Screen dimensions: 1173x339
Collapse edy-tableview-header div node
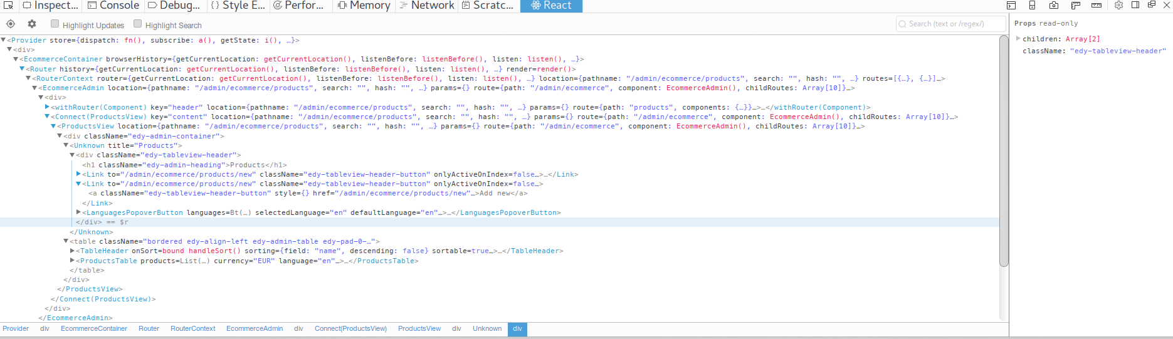[x=72, y=155]
